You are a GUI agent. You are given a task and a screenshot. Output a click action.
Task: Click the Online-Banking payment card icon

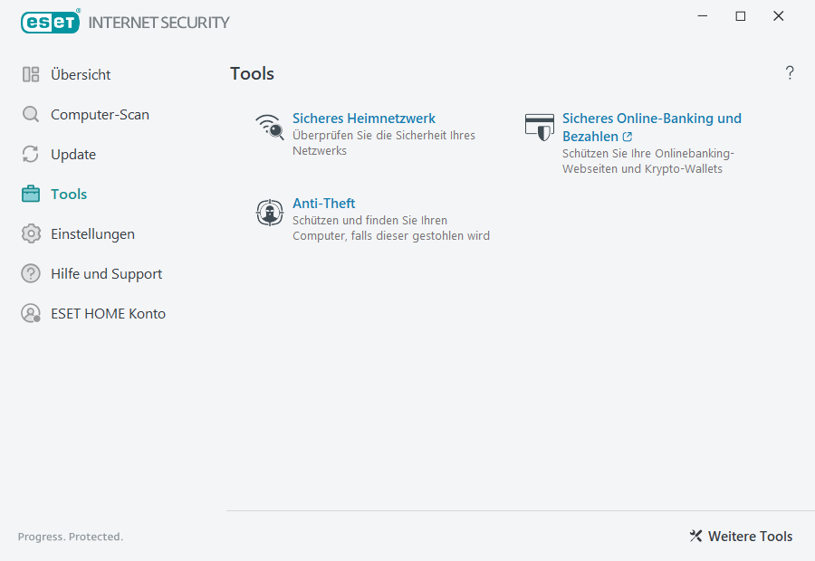pos(540,127)
